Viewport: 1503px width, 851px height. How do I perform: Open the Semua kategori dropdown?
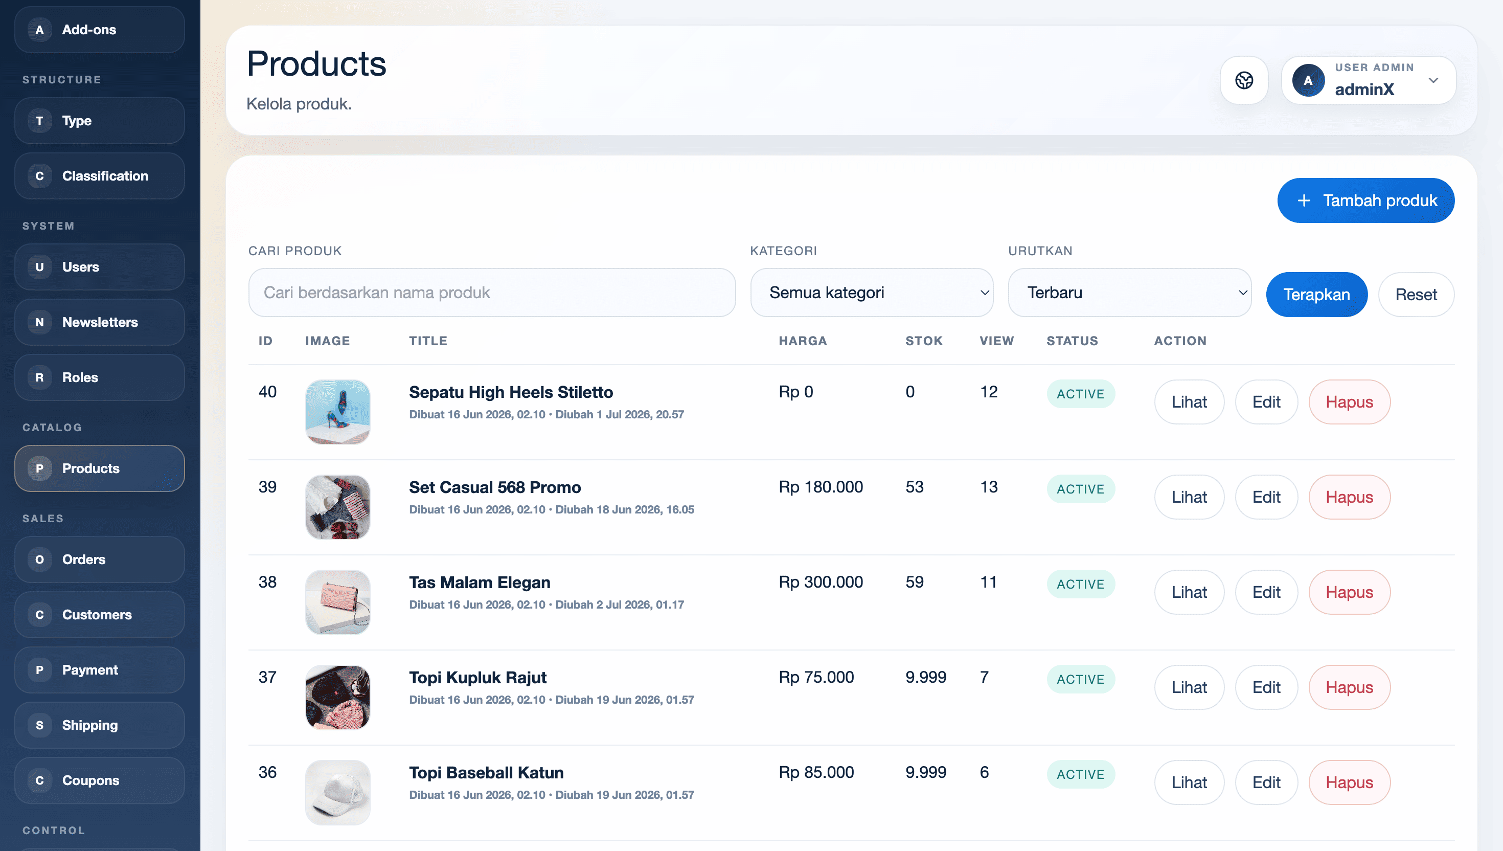coord(872,292)
